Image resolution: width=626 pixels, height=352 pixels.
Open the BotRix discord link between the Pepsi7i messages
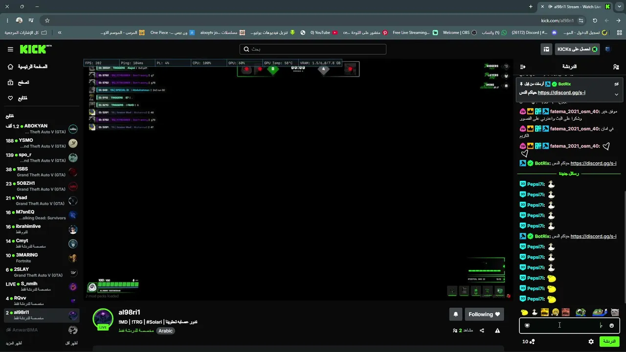click(593, 237)
